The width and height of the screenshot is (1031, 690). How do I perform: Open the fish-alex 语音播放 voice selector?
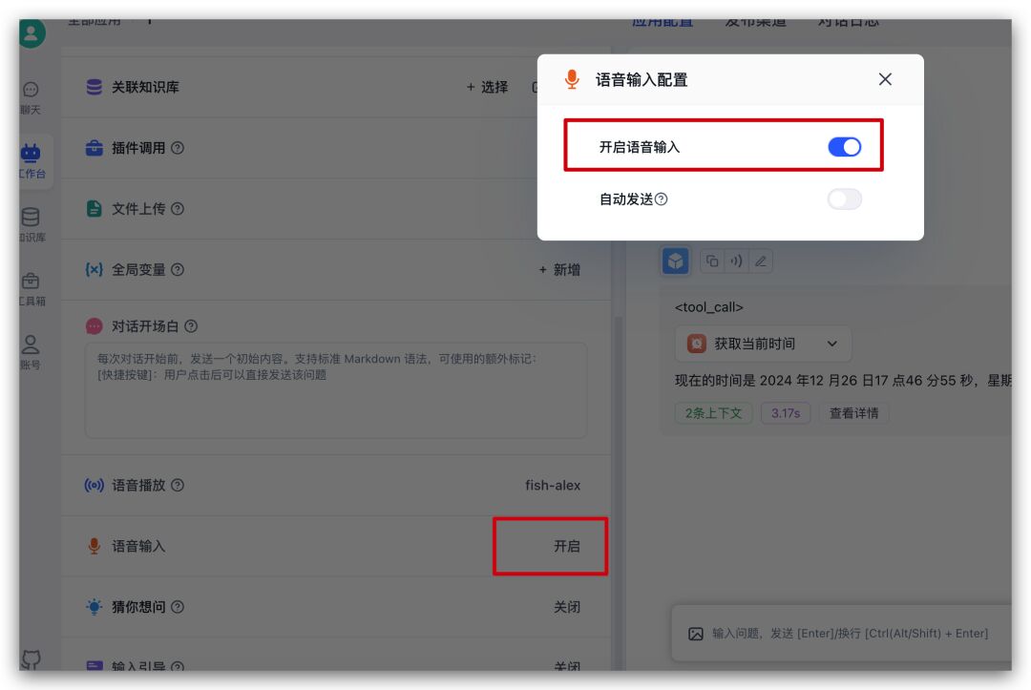552,485
